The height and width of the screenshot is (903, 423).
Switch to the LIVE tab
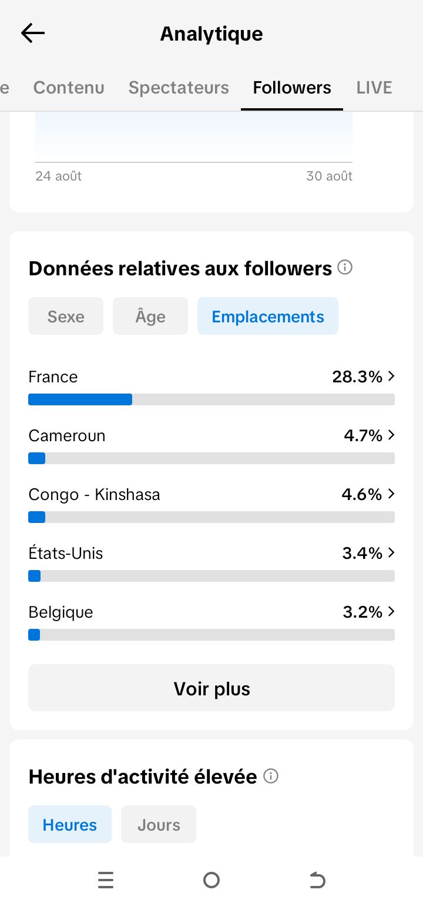click(374, 88)
